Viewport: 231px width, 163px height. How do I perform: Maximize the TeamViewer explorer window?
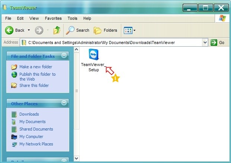205,8
